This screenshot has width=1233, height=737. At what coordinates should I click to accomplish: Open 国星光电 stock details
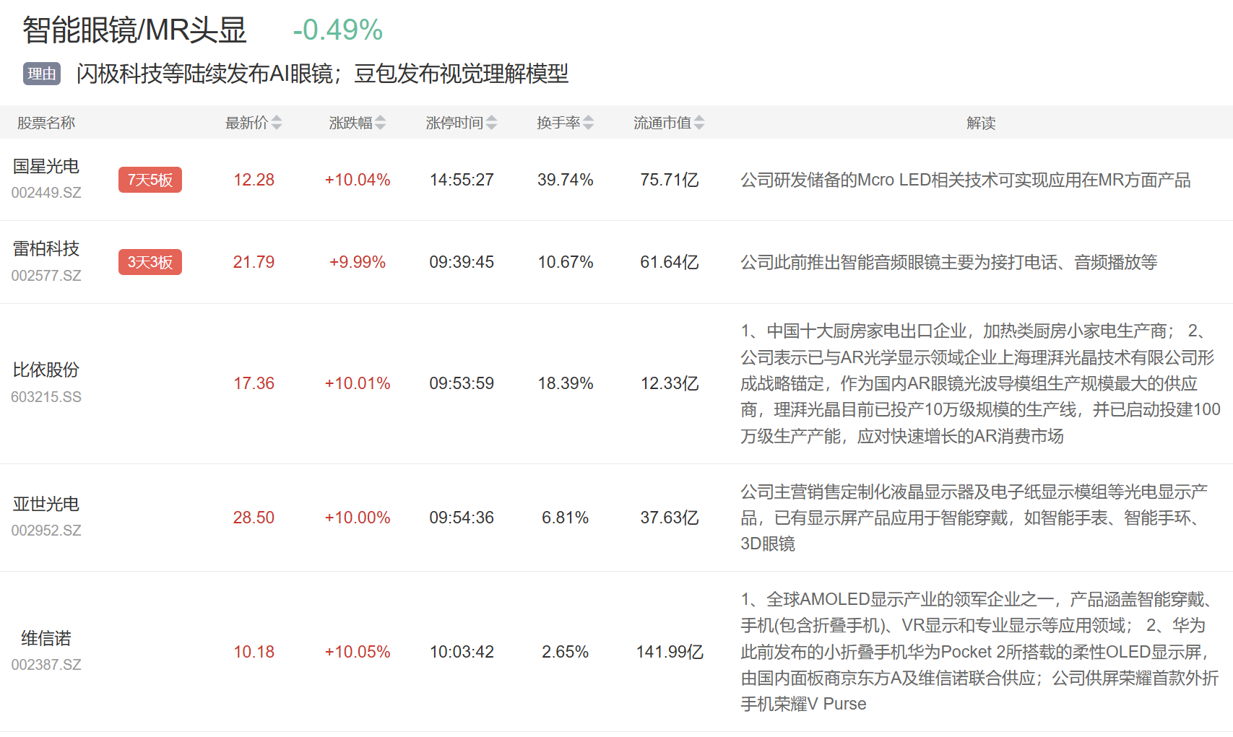pos(46,167)
